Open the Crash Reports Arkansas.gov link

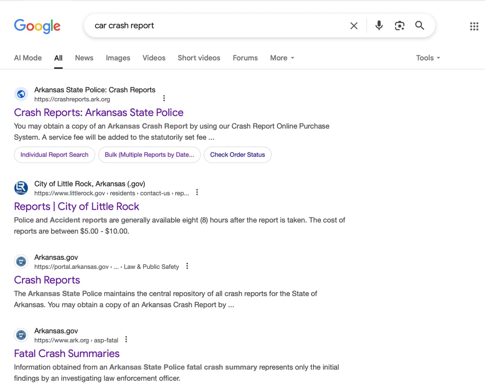(47, 280)
